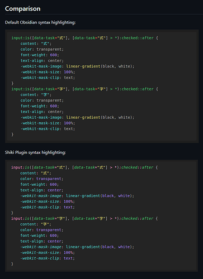Click first italic '-webkit-mask-image' line in Shiki block
The height and width of the screenshot is (279, 203).
tap(77, 196)
